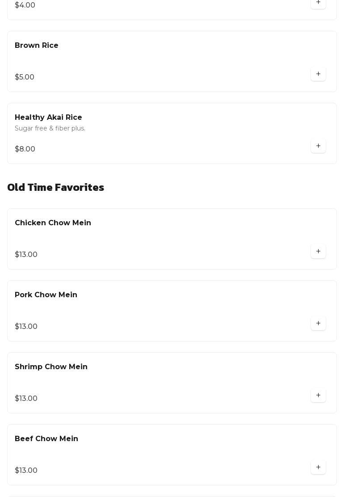Click the "Sugar free & fiber plus." description
The width and height of the screenshot is (344, 497).
click(50, 128)
